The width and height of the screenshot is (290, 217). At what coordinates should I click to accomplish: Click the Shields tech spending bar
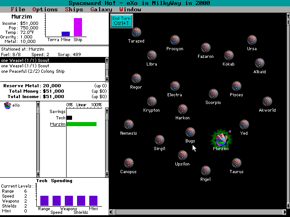tap(81, 201)
